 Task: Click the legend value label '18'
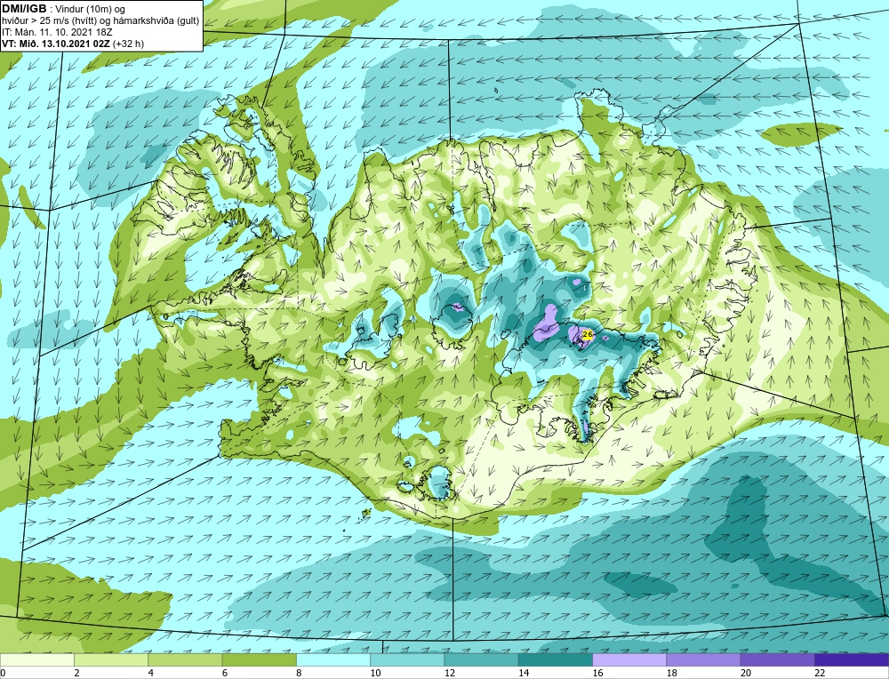pyautogui.click(x=671, y=673)
